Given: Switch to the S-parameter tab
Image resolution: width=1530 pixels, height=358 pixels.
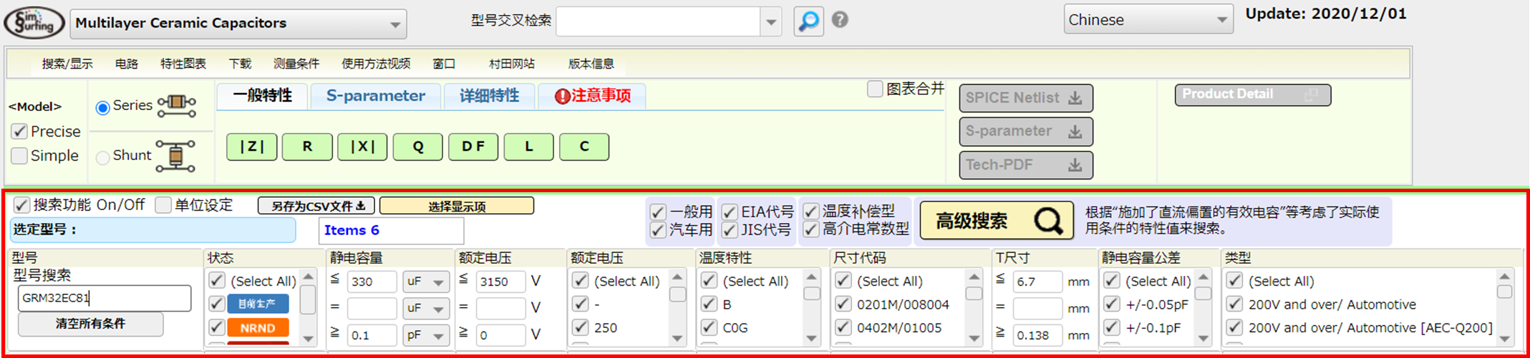Looking at the screenshot, I should click(375, 96).
